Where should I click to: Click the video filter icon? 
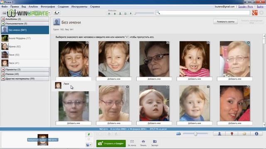pos(126,14)
